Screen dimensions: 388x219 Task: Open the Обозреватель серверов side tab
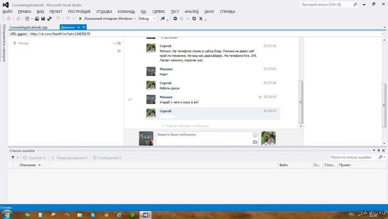(4, 43)
